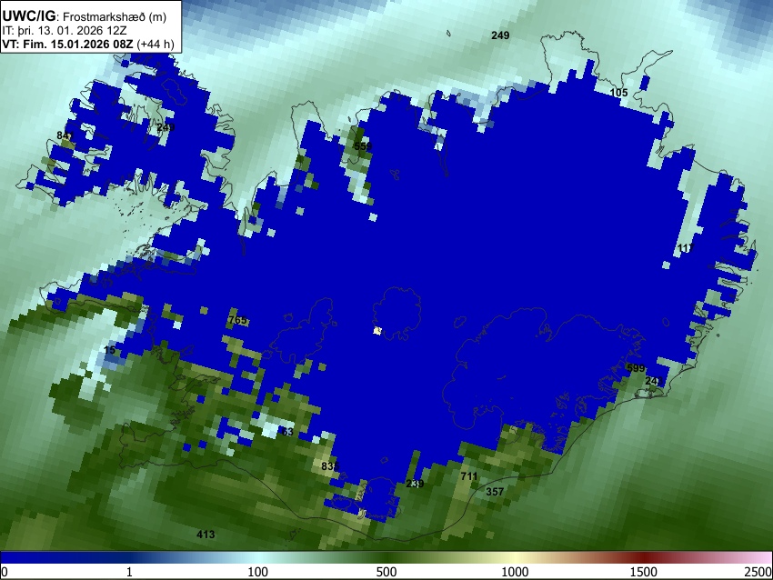Click the 1000 label on the colour scale
Viewport: 773px width, 580px height.
tap(515, 572)
